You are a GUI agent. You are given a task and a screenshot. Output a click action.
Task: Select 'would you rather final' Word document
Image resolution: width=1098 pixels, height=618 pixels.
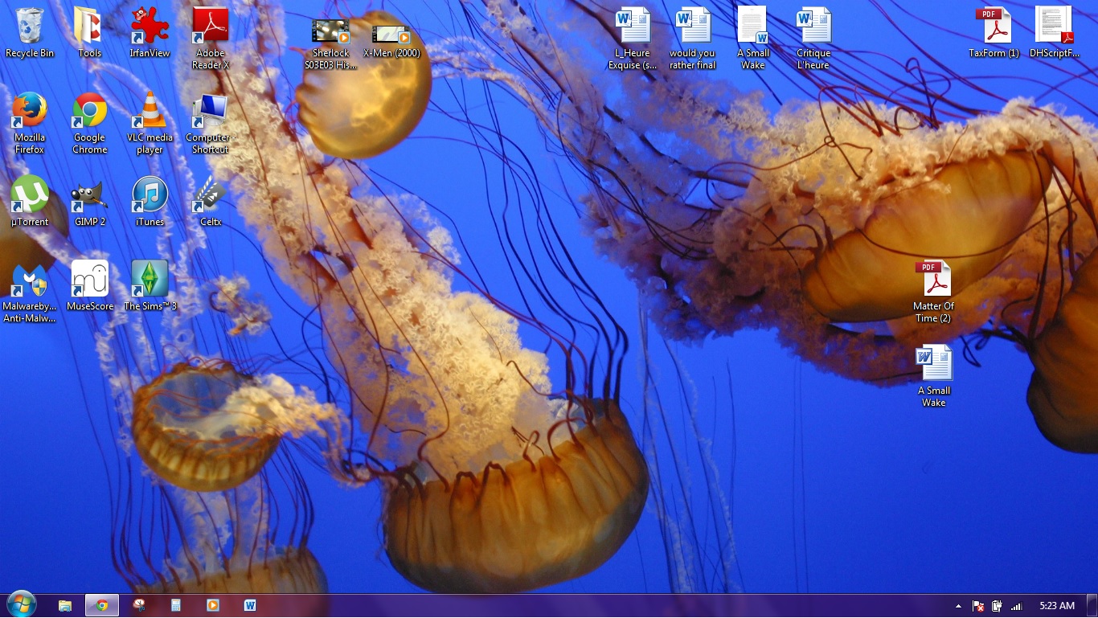tap(692, 38)
